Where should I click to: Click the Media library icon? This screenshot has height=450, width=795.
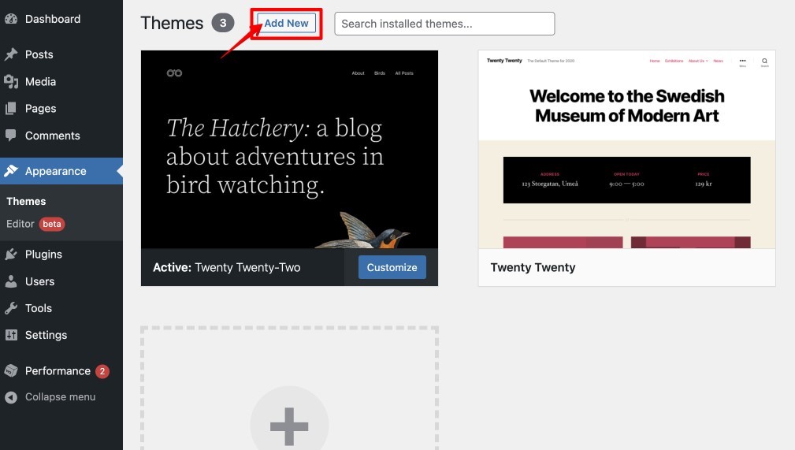11,81
